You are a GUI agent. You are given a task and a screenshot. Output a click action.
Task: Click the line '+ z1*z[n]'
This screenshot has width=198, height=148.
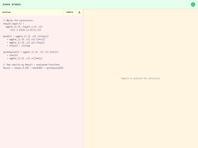pos(12,55)
